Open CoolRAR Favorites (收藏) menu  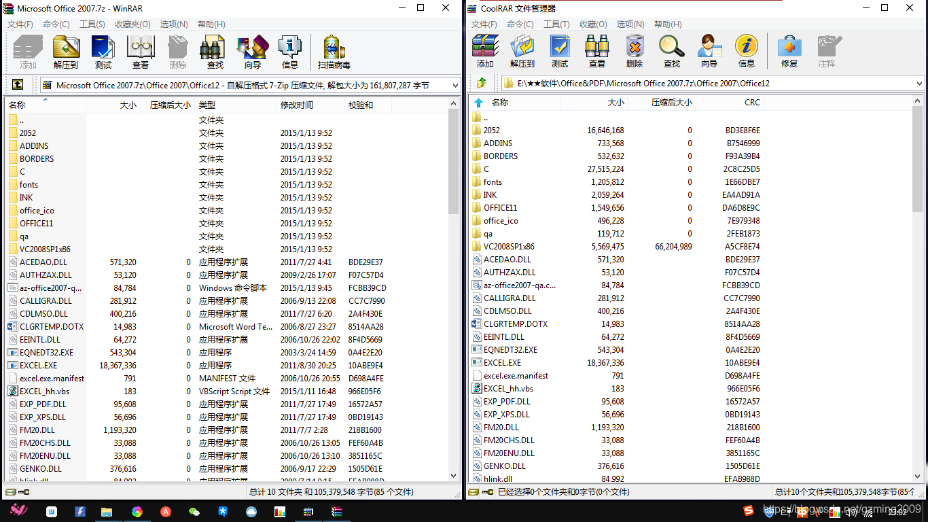pos(592,24)
